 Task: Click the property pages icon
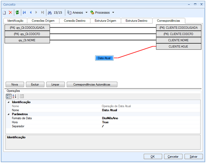(22, 96)
